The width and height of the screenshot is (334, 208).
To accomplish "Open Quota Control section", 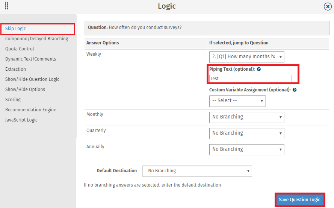I will pos(20,49).
